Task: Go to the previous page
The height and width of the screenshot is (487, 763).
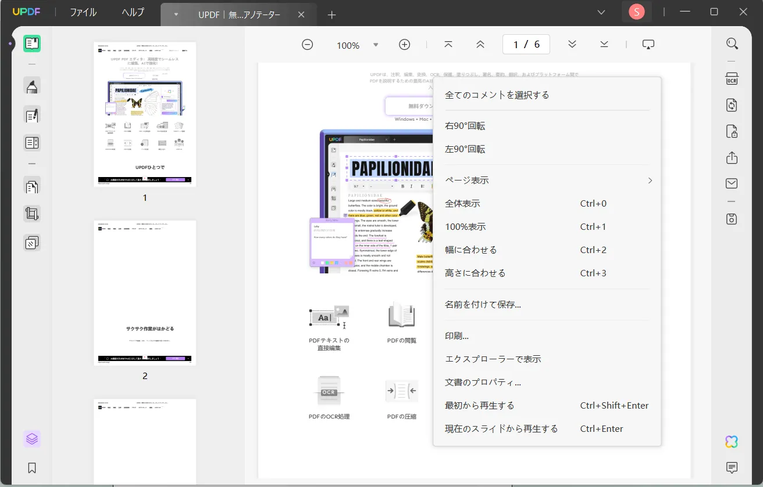Action: pyautogui.click(x=480, y=45)
